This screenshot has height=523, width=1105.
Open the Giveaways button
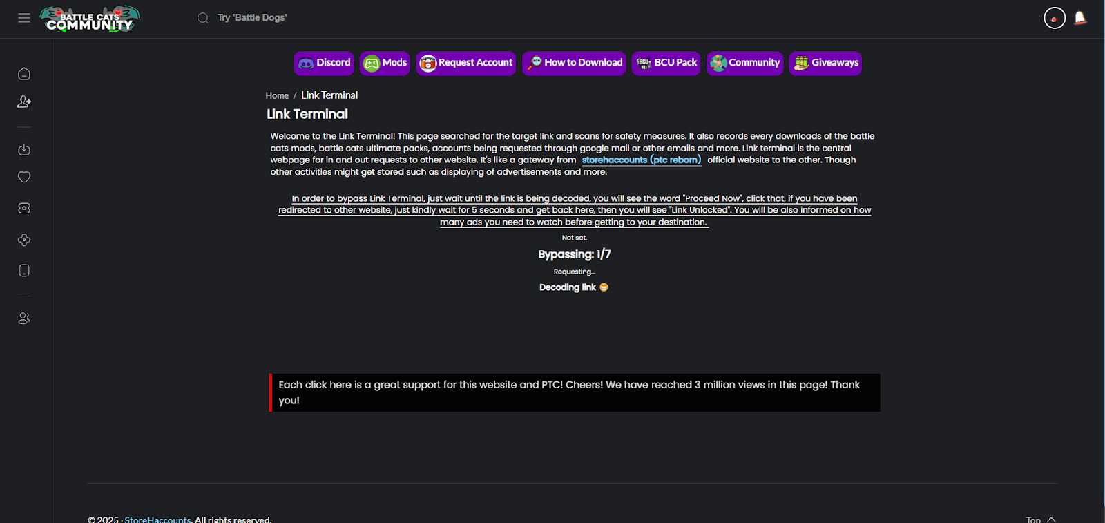coord(825,63)
